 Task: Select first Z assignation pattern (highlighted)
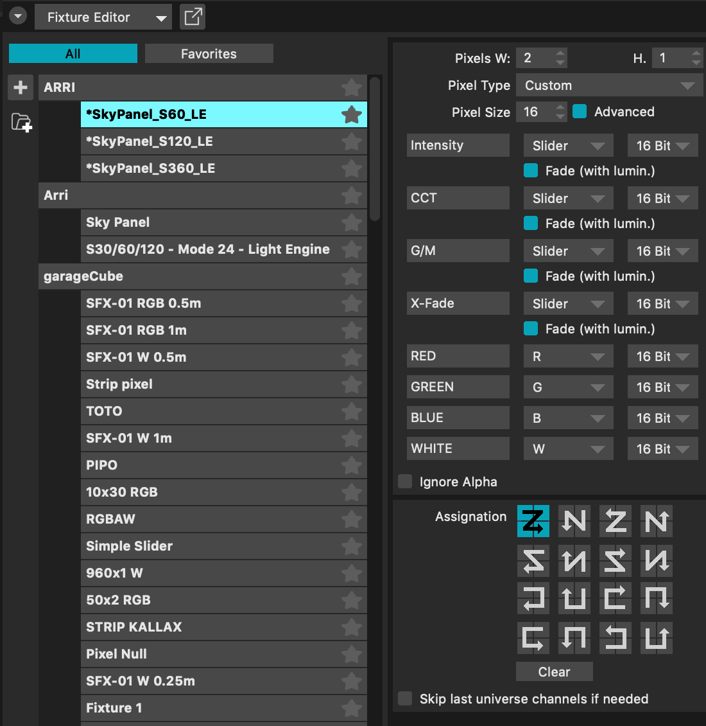click(x=533, y=521)
